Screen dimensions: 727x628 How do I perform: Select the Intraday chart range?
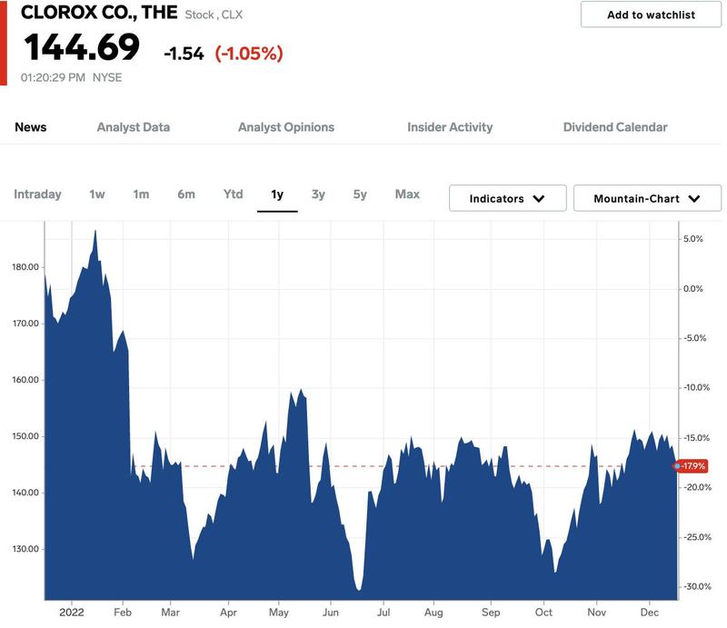[x=37, y=194]
